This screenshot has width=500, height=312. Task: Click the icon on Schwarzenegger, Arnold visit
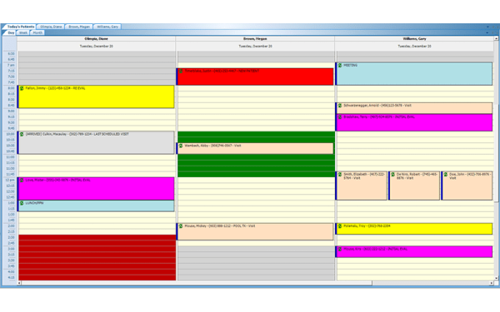click(340, 106)
